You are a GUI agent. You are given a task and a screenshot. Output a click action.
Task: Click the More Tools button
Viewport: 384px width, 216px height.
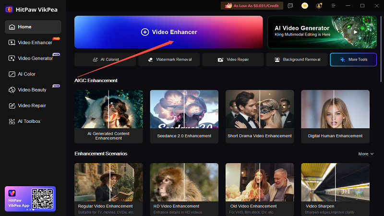coord(353,60)
